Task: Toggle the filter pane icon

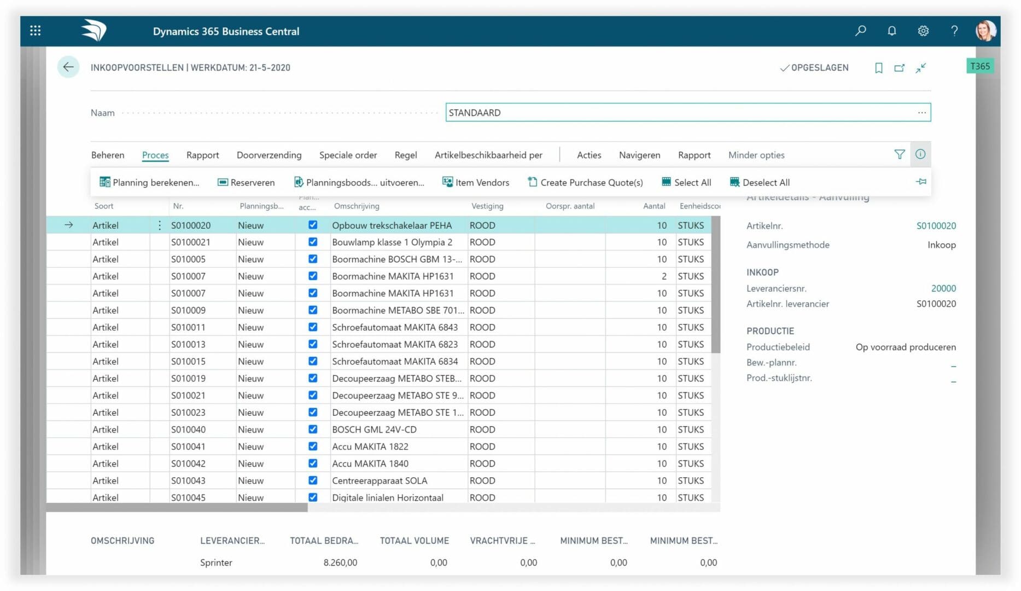Action: click(x=900, y=155)
